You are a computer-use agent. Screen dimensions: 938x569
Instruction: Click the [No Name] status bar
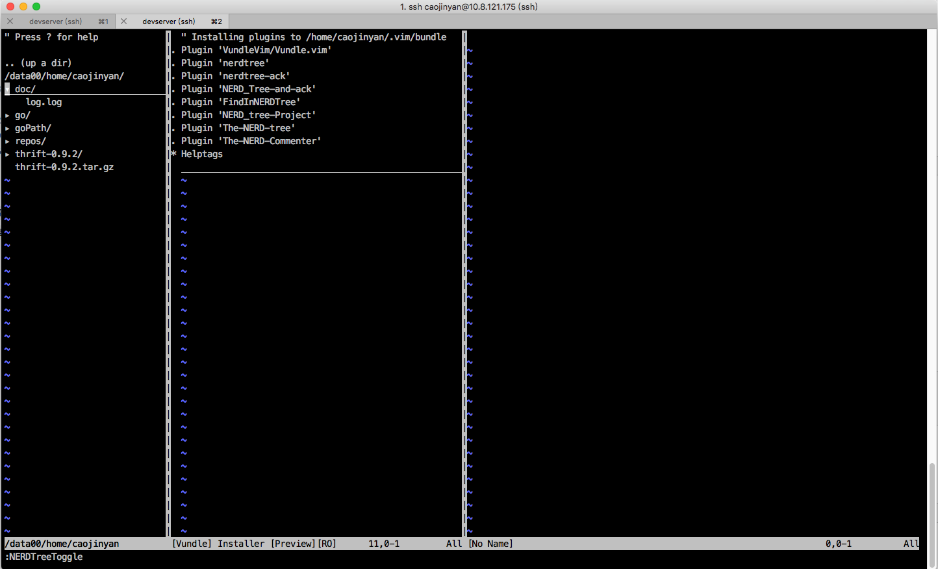(694, 544)
